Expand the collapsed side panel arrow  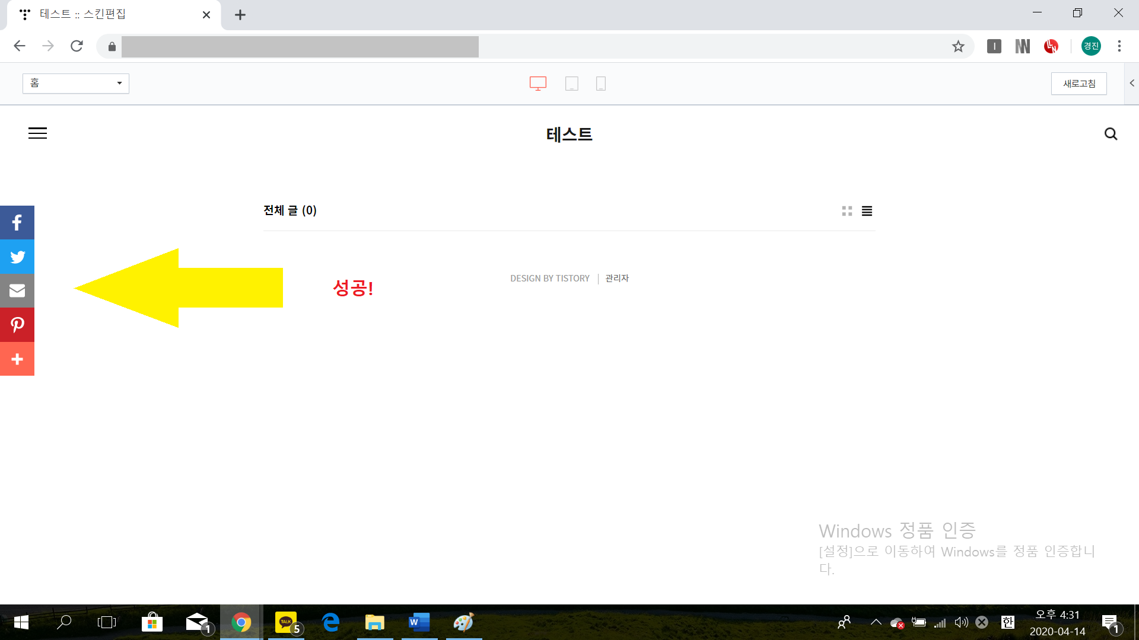[1131, 83]
